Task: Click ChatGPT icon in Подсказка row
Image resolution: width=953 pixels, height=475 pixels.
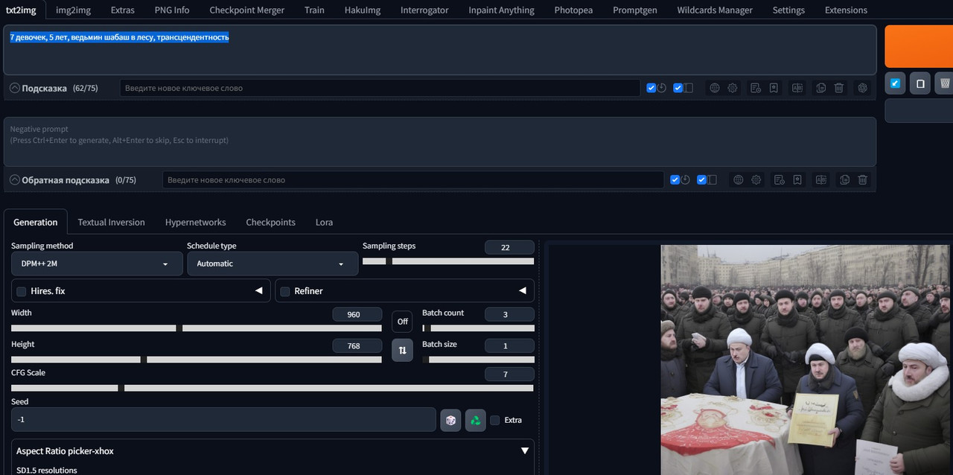Action: point(863,88)
